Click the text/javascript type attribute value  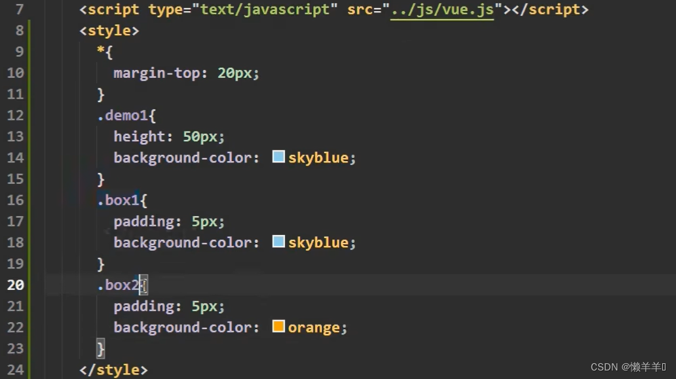[264, 9]
